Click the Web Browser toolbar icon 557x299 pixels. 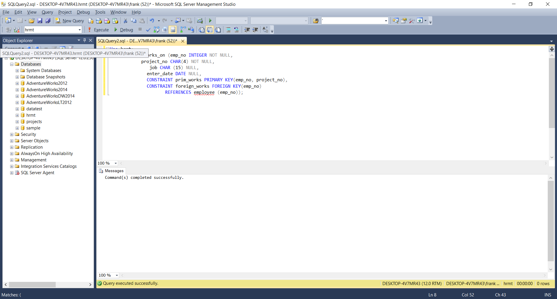pos(420,21)
